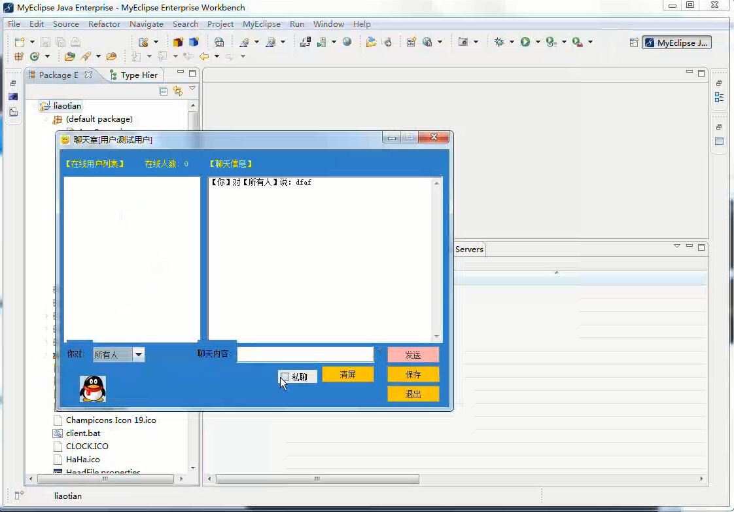Image resolution: width=734 pixels, height=512 pixels.
Task: Open the File menu
Action: 14,24
